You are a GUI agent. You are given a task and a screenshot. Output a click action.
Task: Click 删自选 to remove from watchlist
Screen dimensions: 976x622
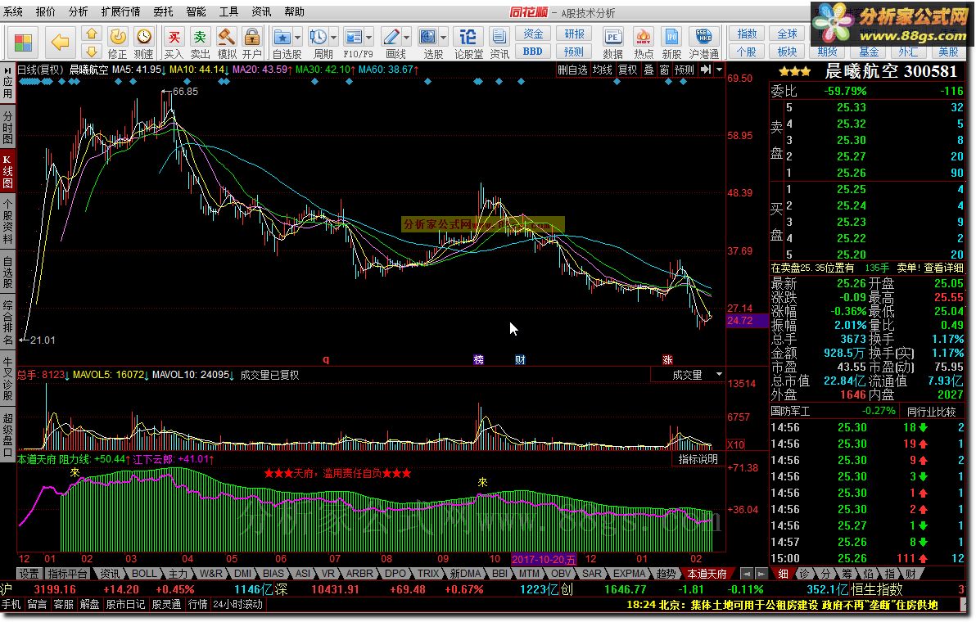pyautogui.click(x=572, y=70)
